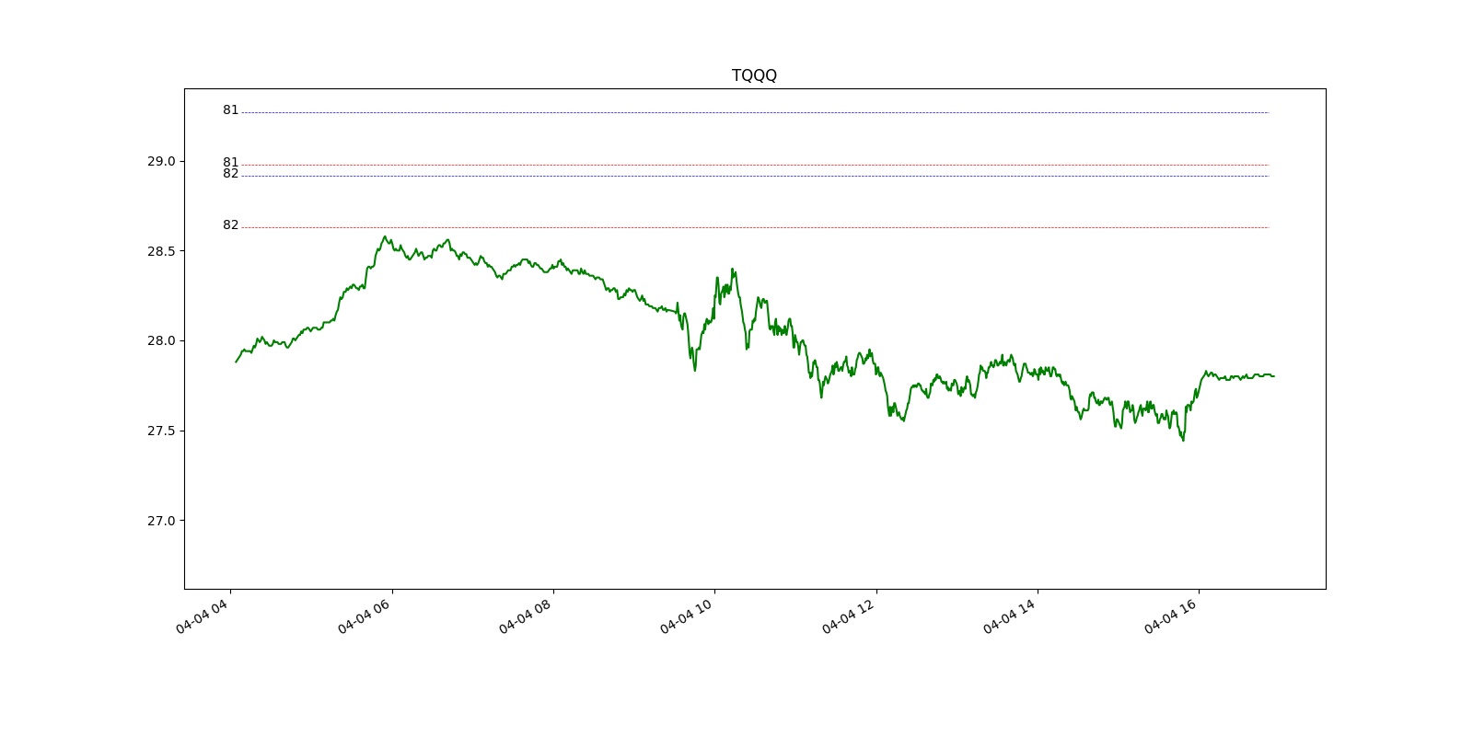The height and width of the screenshot is (736, 1473).
Task: Click the 04-04 14 x-axis label
Action: pos(1009,616)
